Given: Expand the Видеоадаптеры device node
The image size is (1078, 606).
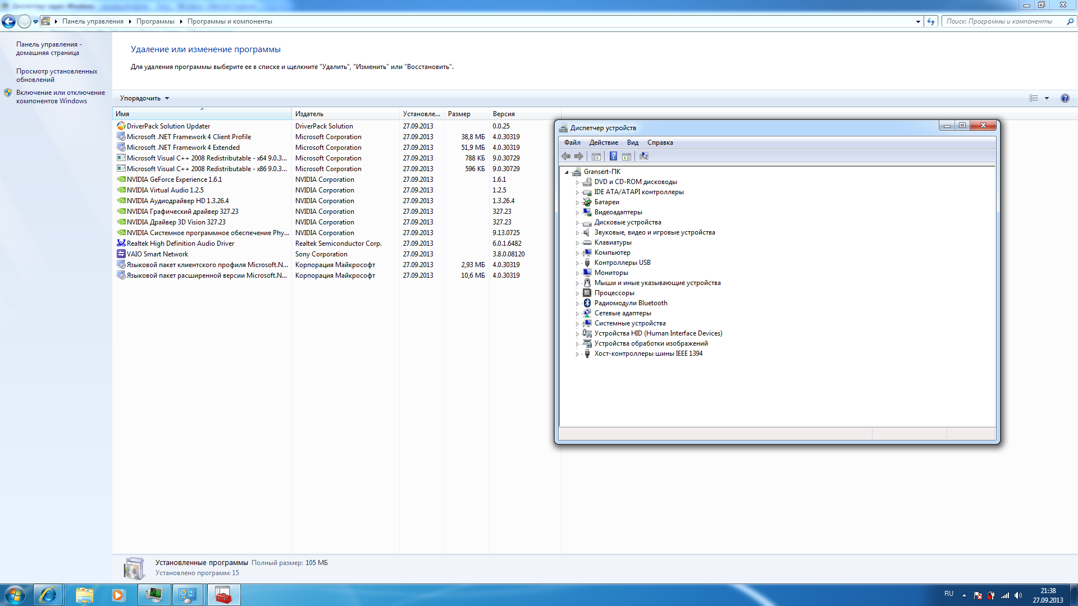Looking at the screenshot, I should pos(577,213).
